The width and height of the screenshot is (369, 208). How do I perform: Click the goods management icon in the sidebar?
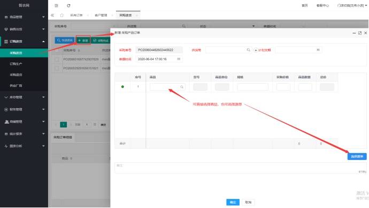click(6, 17)
